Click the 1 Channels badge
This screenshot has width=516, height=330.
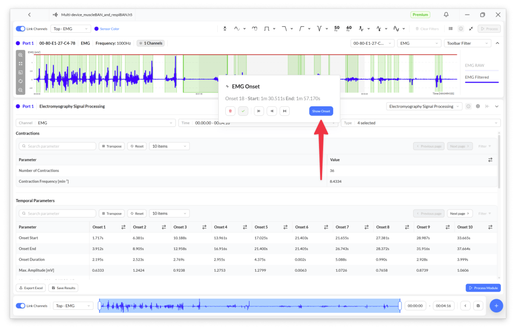point(151,43)
